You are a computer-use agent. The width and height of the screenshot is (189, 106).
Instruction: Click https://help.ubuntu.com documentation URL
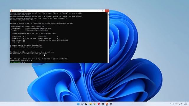pos(35,26)
